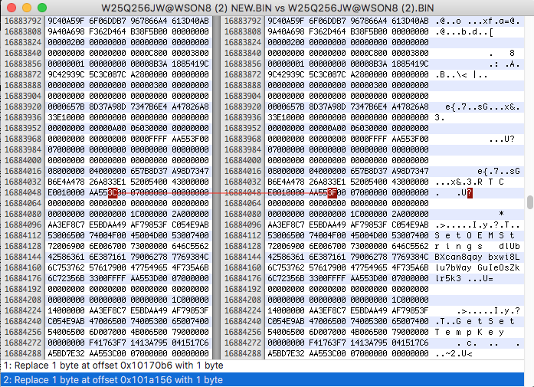Select diff entry replacing byte at offset 0x101a156
Viewport: 534px width, 387px height.
tap(262, 380)
